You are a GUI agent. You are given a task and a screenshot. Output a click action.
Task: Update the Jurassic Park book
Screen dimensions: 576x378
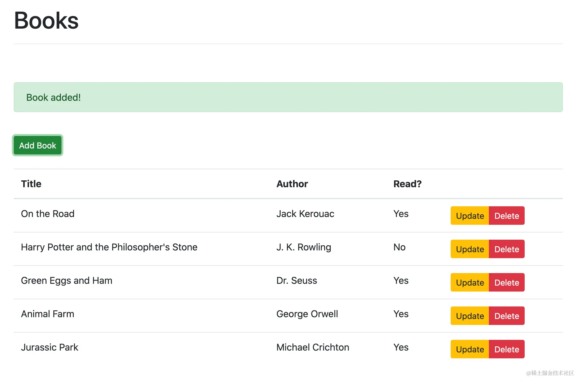(470, 349)
